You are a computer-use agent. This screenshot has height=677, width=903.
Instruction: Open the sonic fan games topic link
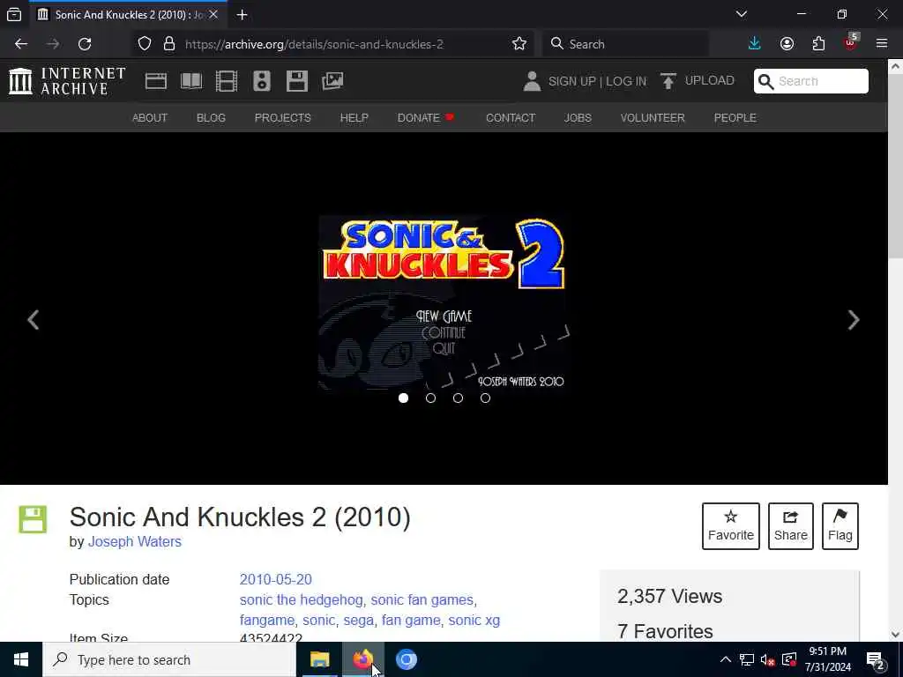[422, 599]
